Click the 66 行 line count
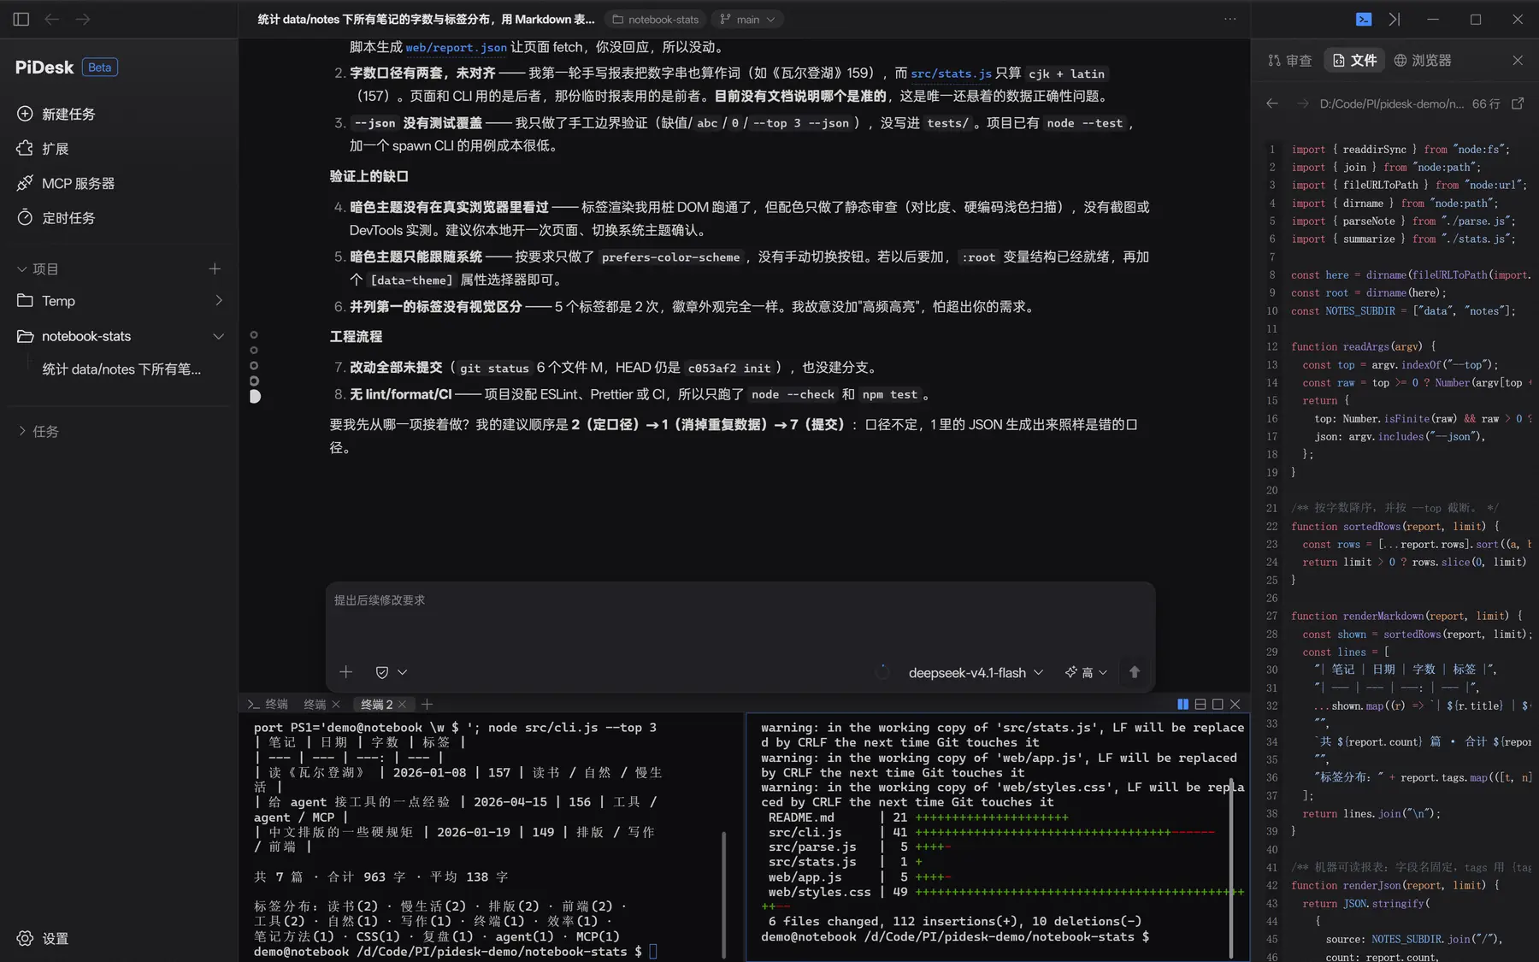This screenshot has height=962, width=1539. click(x=1486, y=103)
